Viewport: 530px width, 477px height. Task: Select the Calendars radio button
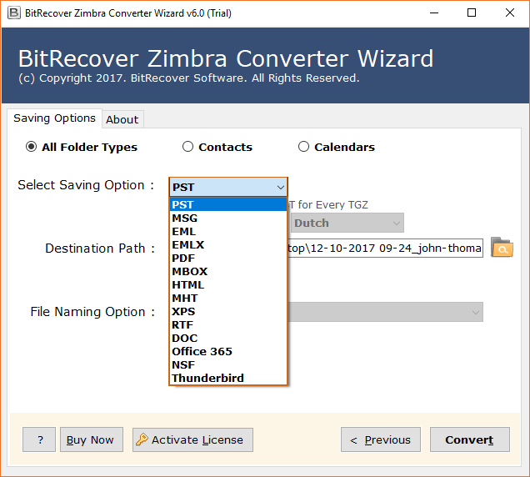tap(303, 147)
